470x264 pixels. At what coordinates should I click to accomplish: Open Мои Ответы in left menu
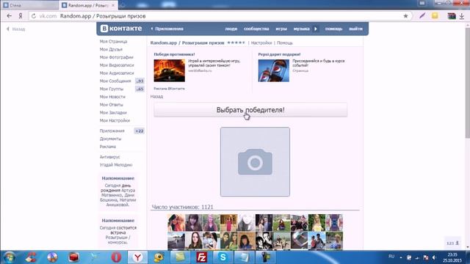click(111, 105)
